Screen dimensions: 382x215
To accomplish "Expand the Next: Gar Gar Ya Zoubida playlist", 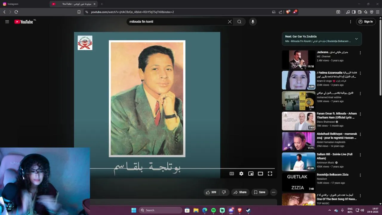I will click(356, 39).
